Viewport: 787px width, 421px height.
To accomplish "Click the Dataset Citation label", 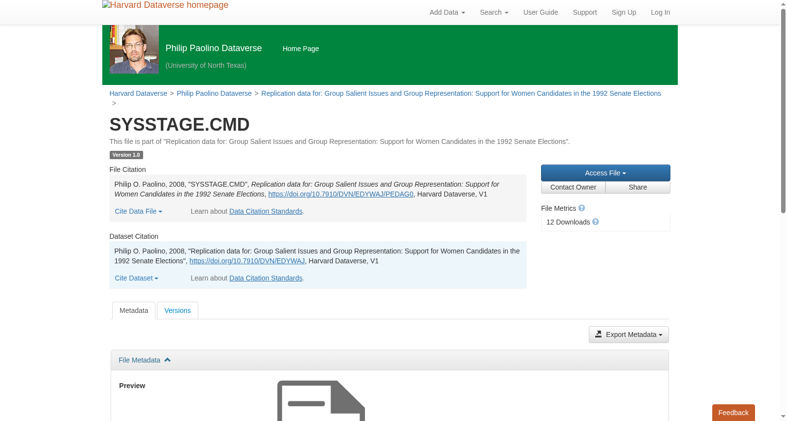I will (x=134, y=236).
